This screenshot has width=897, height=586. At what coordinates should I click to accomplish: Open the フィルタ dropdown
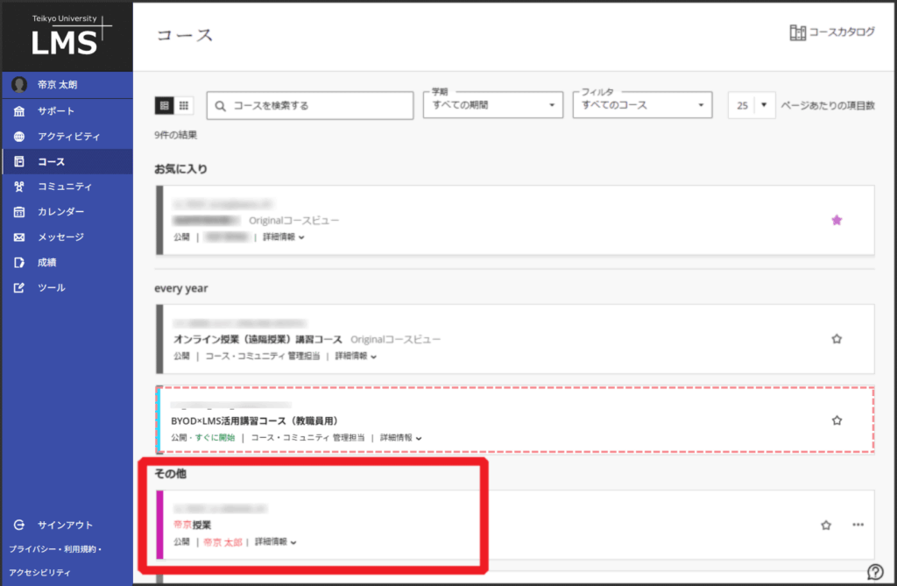641,105
